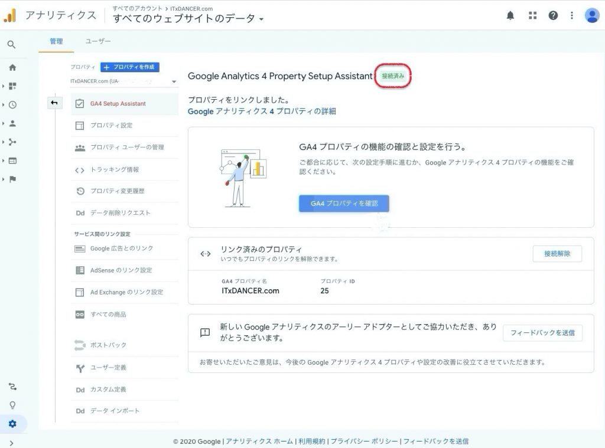Select the 管理 tab
Image resolution: width=605 pixels, height=448 pixels.
[56, 41]
